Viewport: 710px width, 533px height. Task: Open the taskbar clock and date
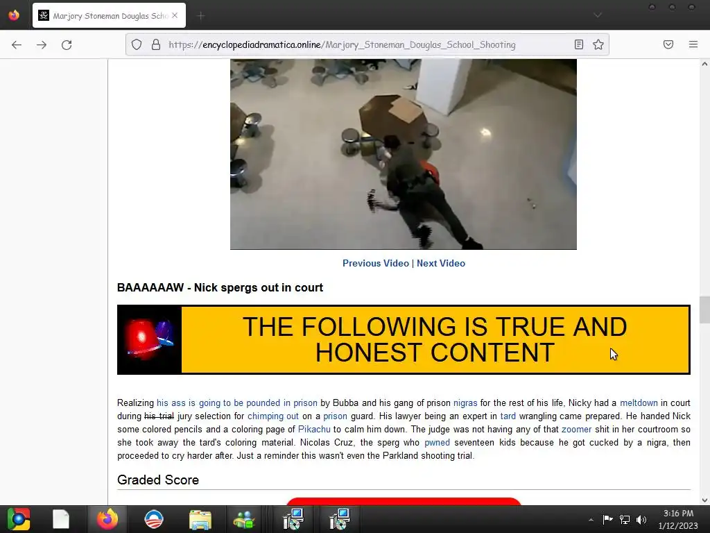click(678, 519)
